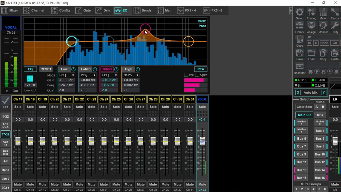The image size is (341, 192).
Task: Open the Meter icon
Action: click(323, 12)
